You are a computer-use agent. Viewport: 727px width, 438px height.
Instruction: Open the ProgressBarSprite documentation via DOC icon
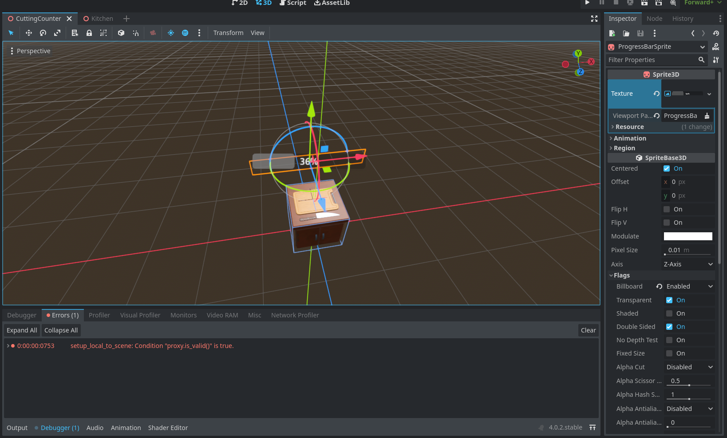[715, 47]
